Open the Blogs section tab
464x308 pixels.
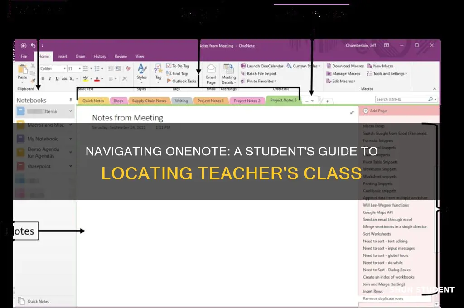(x=118, y=101)
